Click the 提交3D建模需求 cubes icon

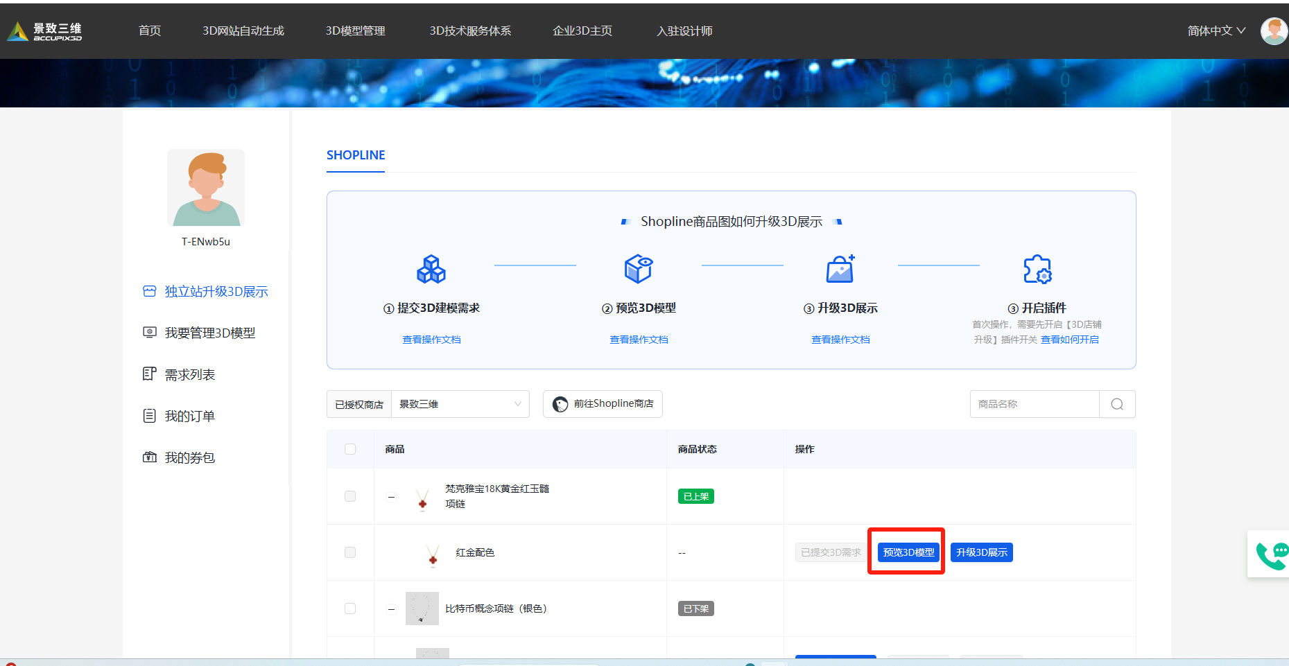tap(431, 269)
